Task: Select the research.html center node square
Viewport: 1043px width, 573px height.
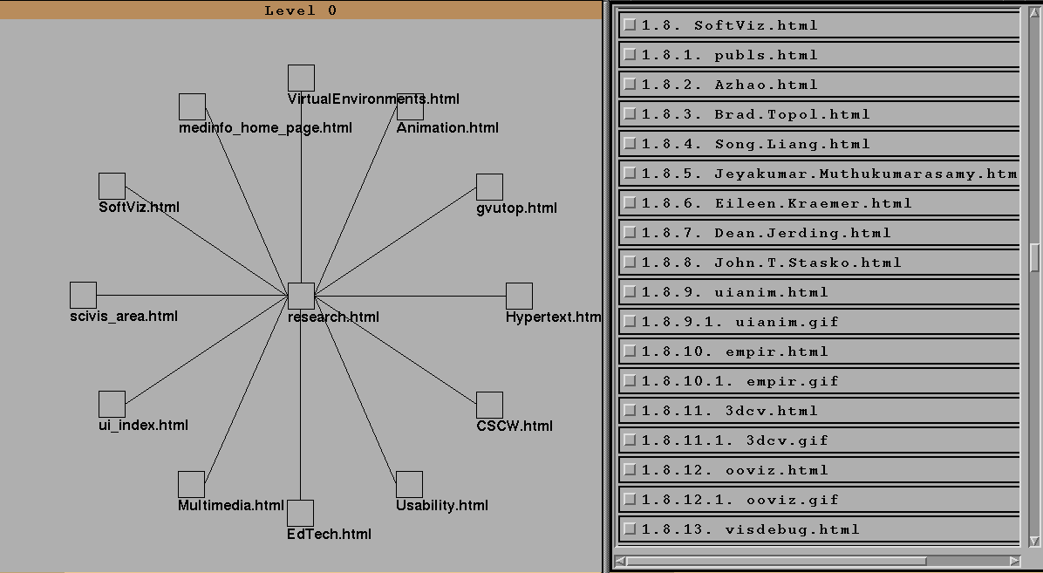Action: click(x=301, y=296)
